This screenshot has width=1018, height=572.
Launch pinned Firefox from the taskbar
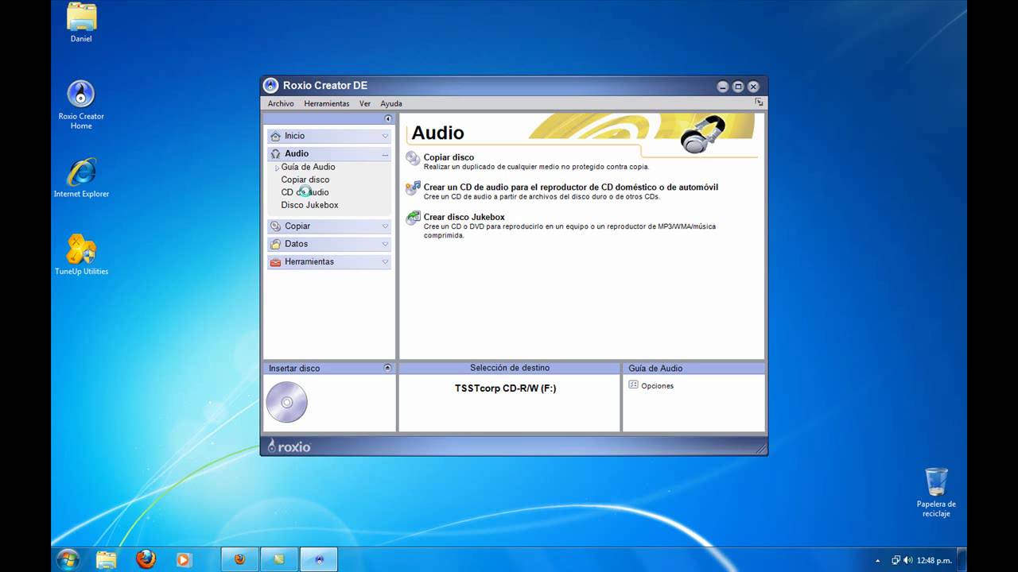pos(146,559)
